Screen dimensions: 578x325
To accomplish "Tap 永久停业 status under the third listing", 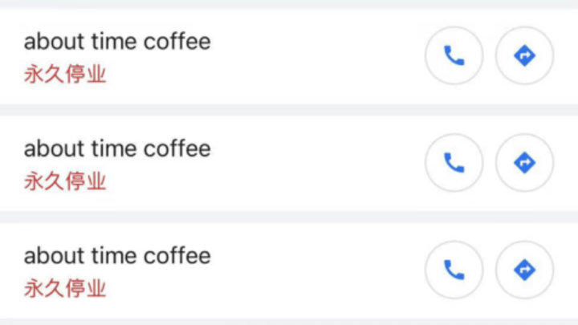I will [65, 288].
